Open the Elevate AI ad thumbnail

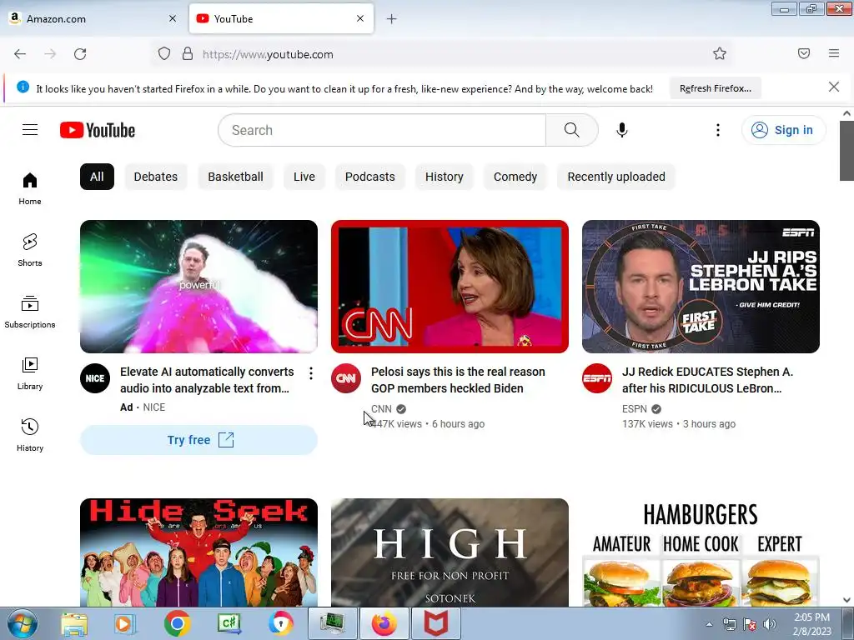click(x=198, y=287)
